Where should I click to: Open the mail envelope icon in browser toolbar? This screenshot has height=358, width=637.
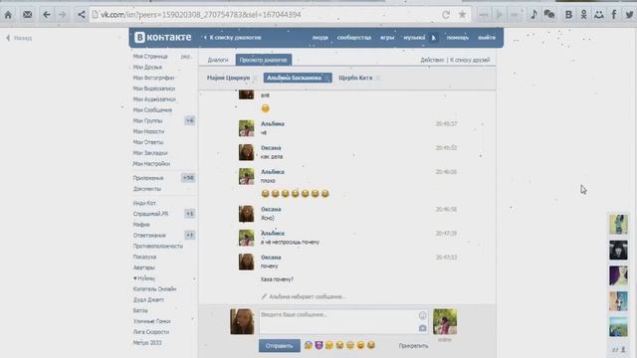tap(27, 15)
